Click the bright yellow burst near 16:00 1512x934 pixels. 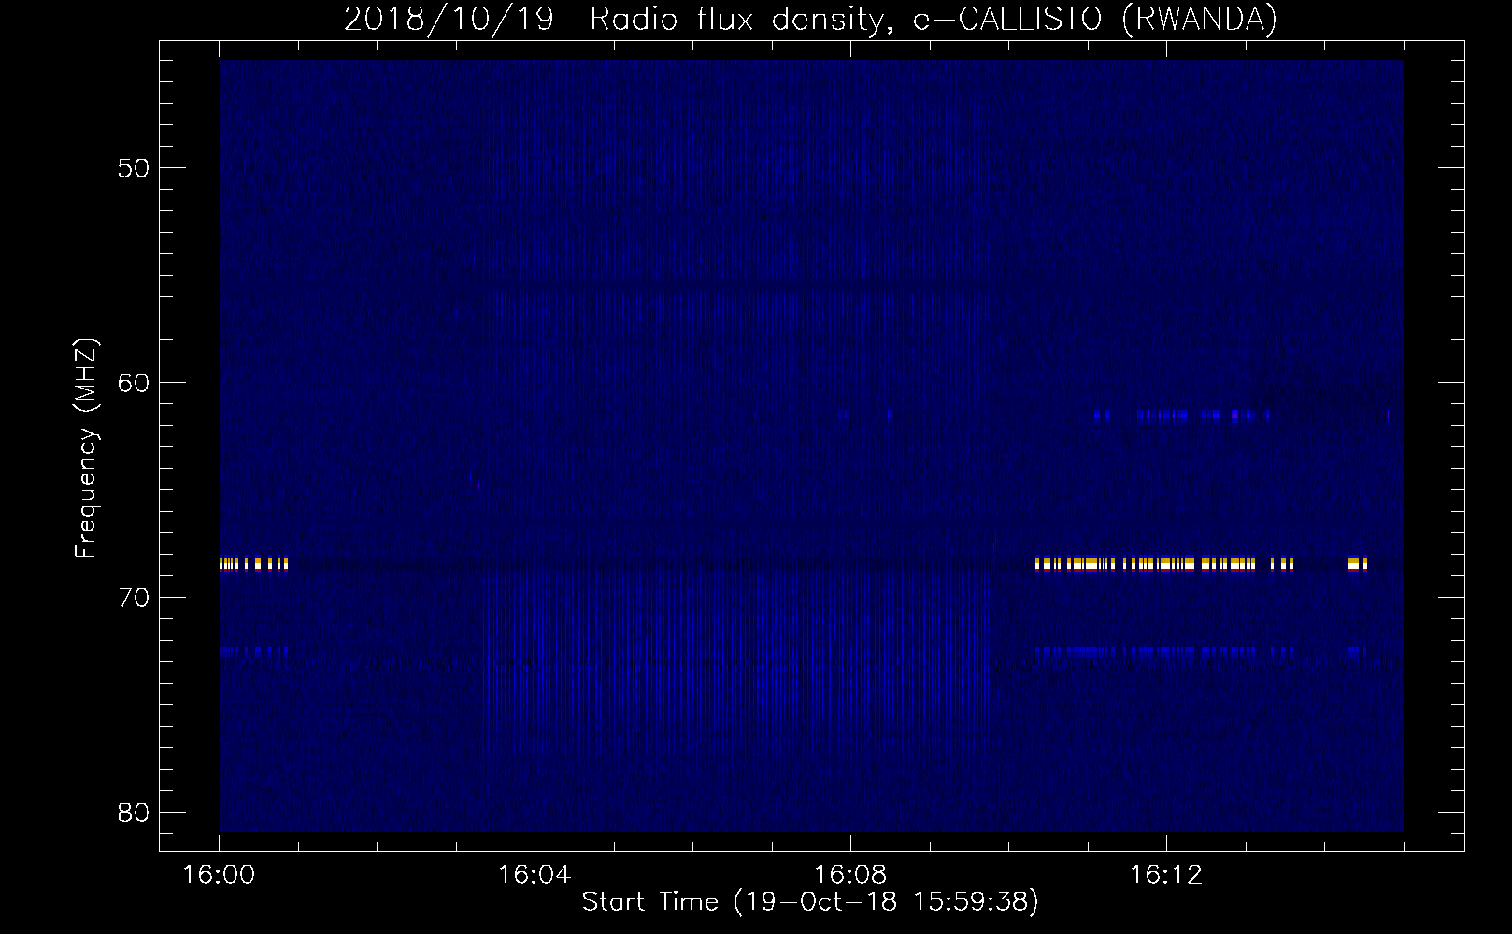coord(253,563)
